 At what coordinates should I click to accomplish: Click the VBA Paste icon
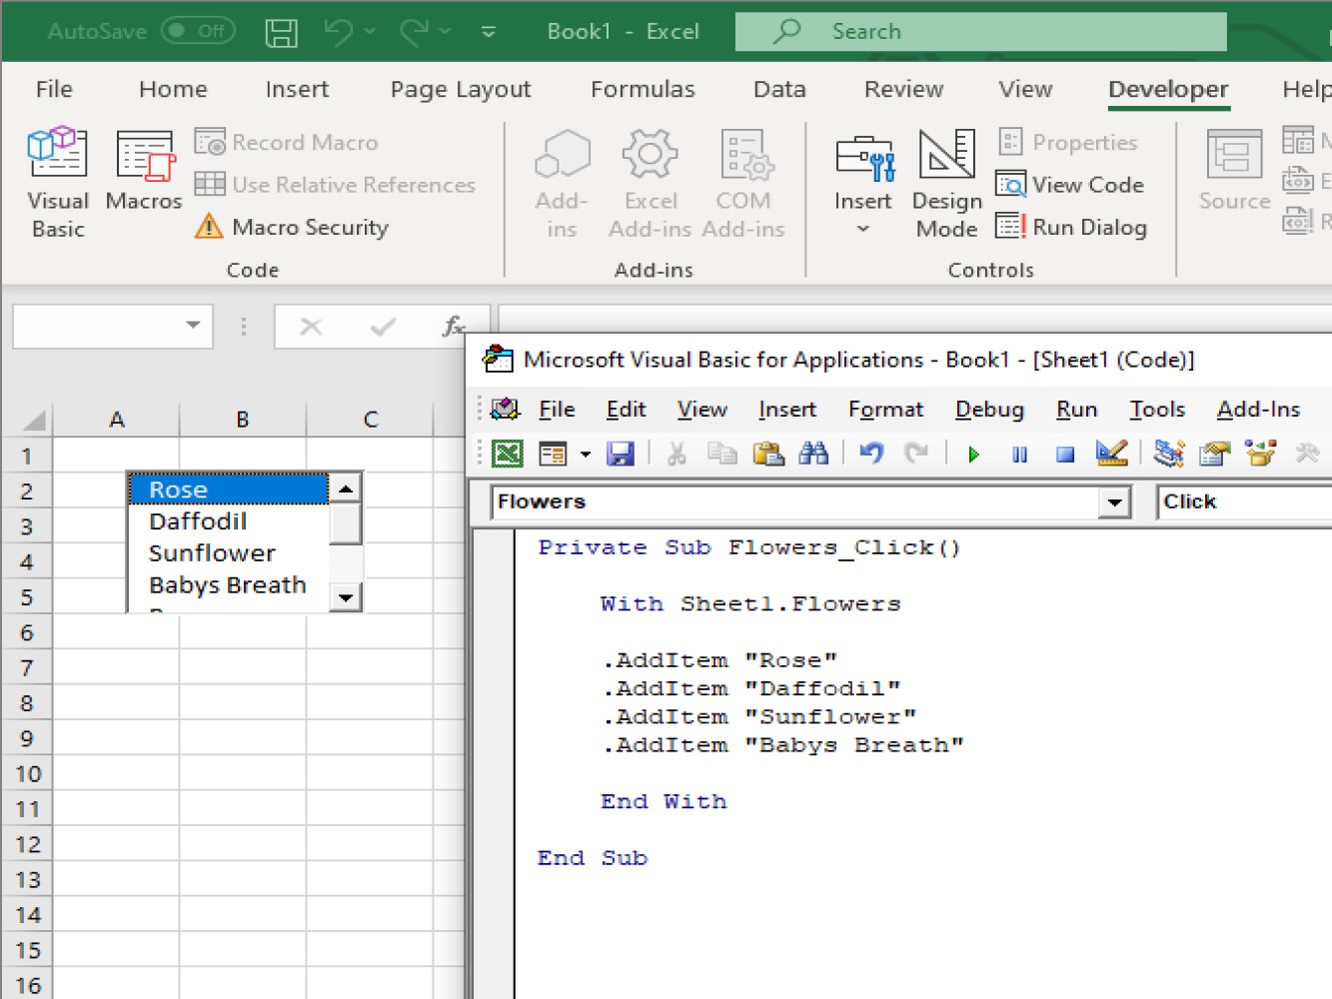click(767, 455)
